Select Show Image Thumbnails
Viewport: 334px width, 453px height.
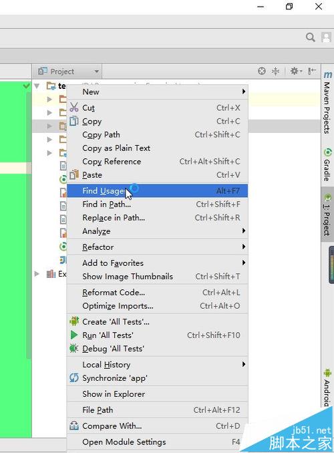point(158,277)
